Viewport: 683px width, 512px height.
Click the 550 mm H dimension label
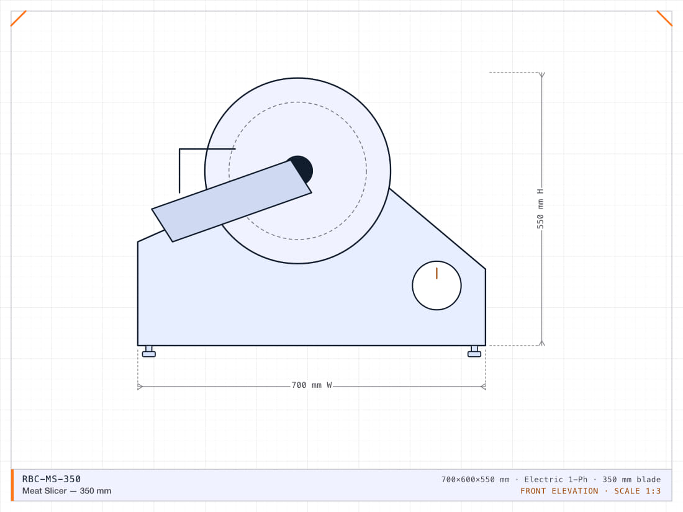tap(540, 209)
